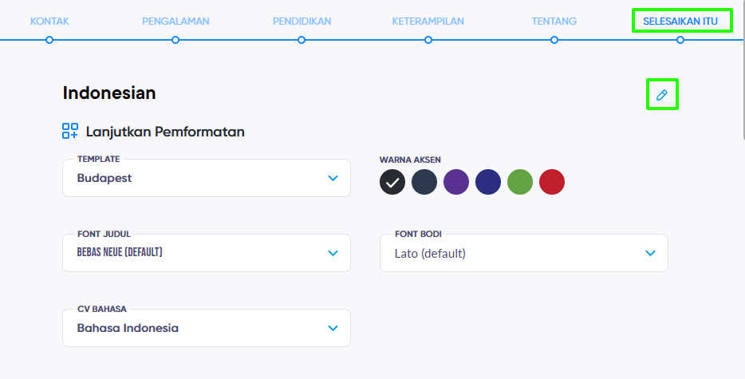Open the Kontak step tab

tap(49, 22)
